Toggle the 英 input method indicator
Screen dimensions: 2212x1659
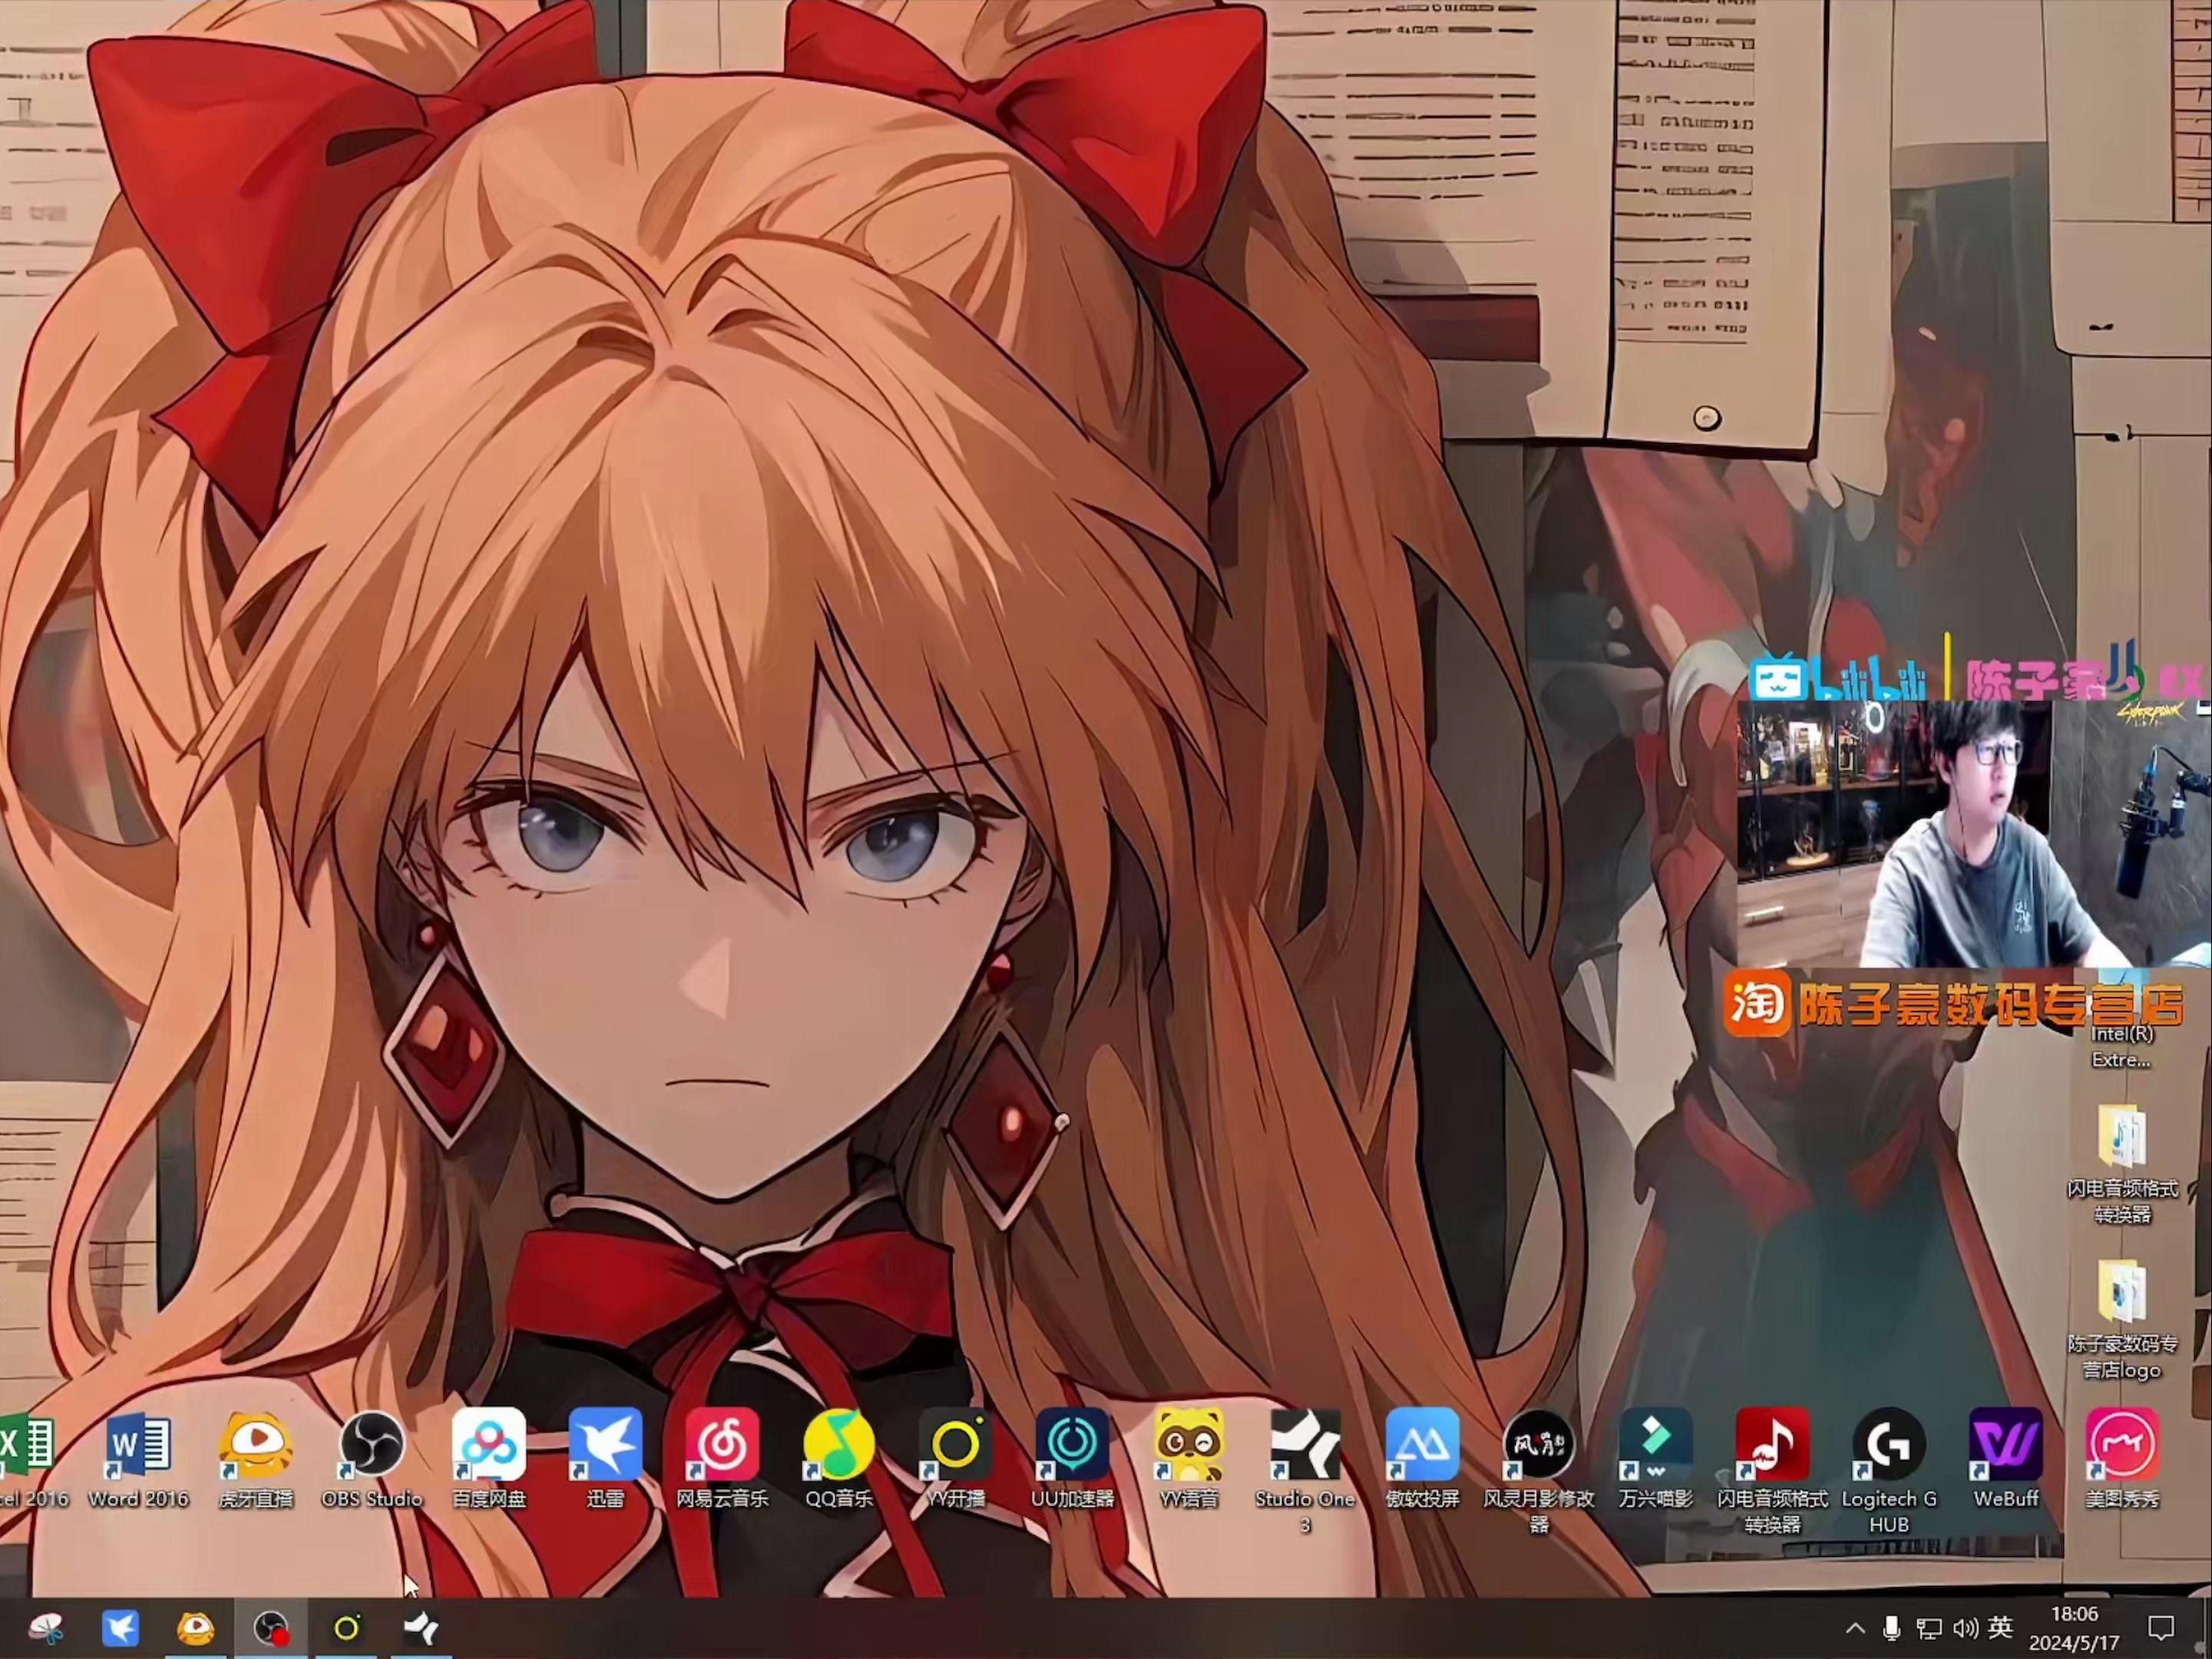tap(2000, 1628)
